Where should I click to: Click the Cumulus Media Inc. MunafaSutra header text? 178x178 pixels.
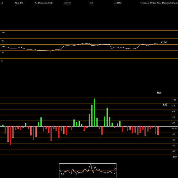(159, 3)
